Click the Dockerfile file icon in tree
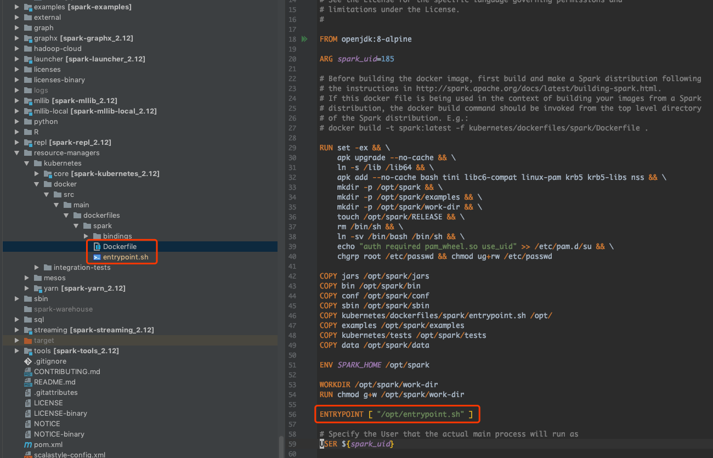Image resolution: width=713 pixels, height=458 pixels. (97, 247)
